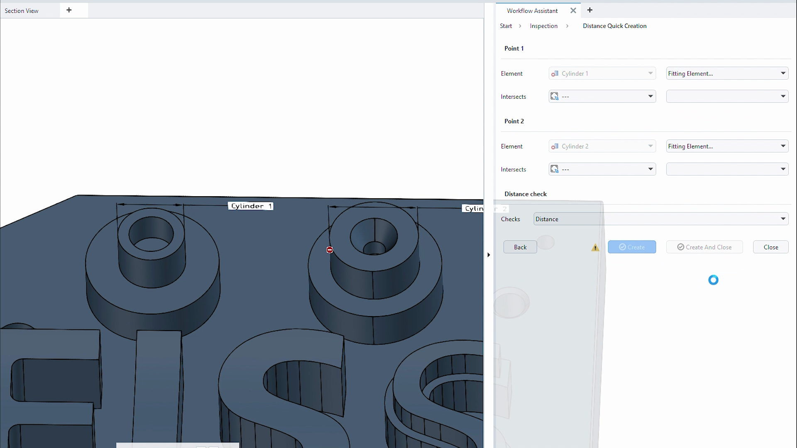797x448 pixels.
Task: Click the Cylinder 2 element icon
Action: click(x=555, y=146)
